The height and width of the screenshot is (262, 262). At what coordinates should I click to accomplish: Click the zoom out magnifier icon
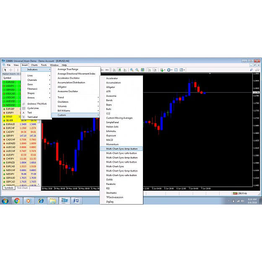click(x=137, y=70)
